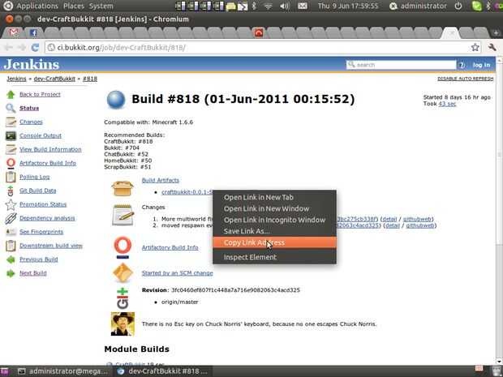This screenshot has width=503, height=377.
Task: Click the 43 sec build duration link
Action: point(447,104)
